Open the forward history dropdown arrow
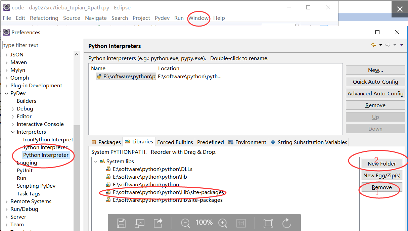The height and width of the screenshot is (231, 408). [395, 45]
